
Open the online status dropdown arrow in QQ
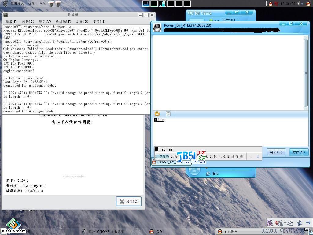click(215, 20)
